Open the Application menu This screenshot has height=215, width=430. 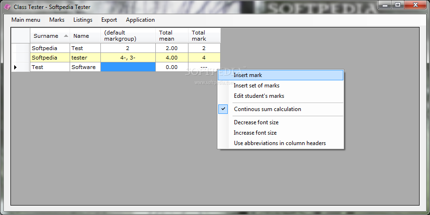tap(140, 20)
